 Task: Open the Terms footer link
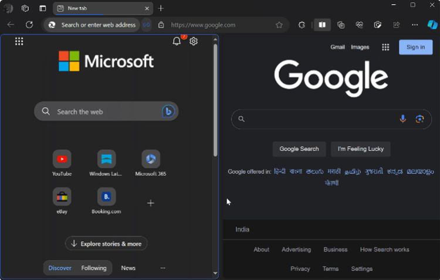click(330, 269)
